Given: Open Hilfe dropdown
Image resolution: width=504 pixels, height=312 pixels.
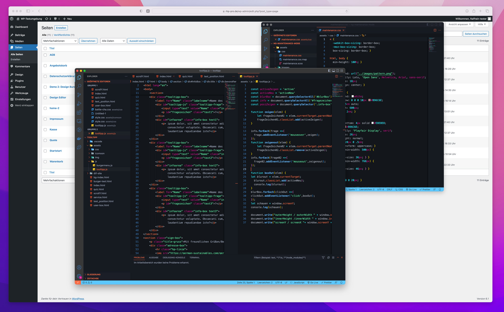Looking at the screenshot, I should point(482,24).
